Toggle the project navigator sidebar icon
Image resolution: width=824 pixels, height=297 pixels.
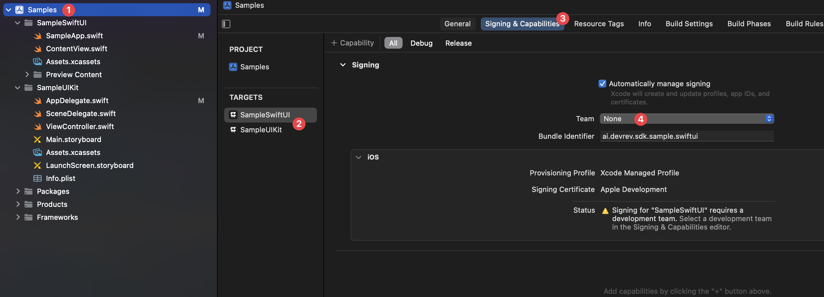click(x=226, y=24)
